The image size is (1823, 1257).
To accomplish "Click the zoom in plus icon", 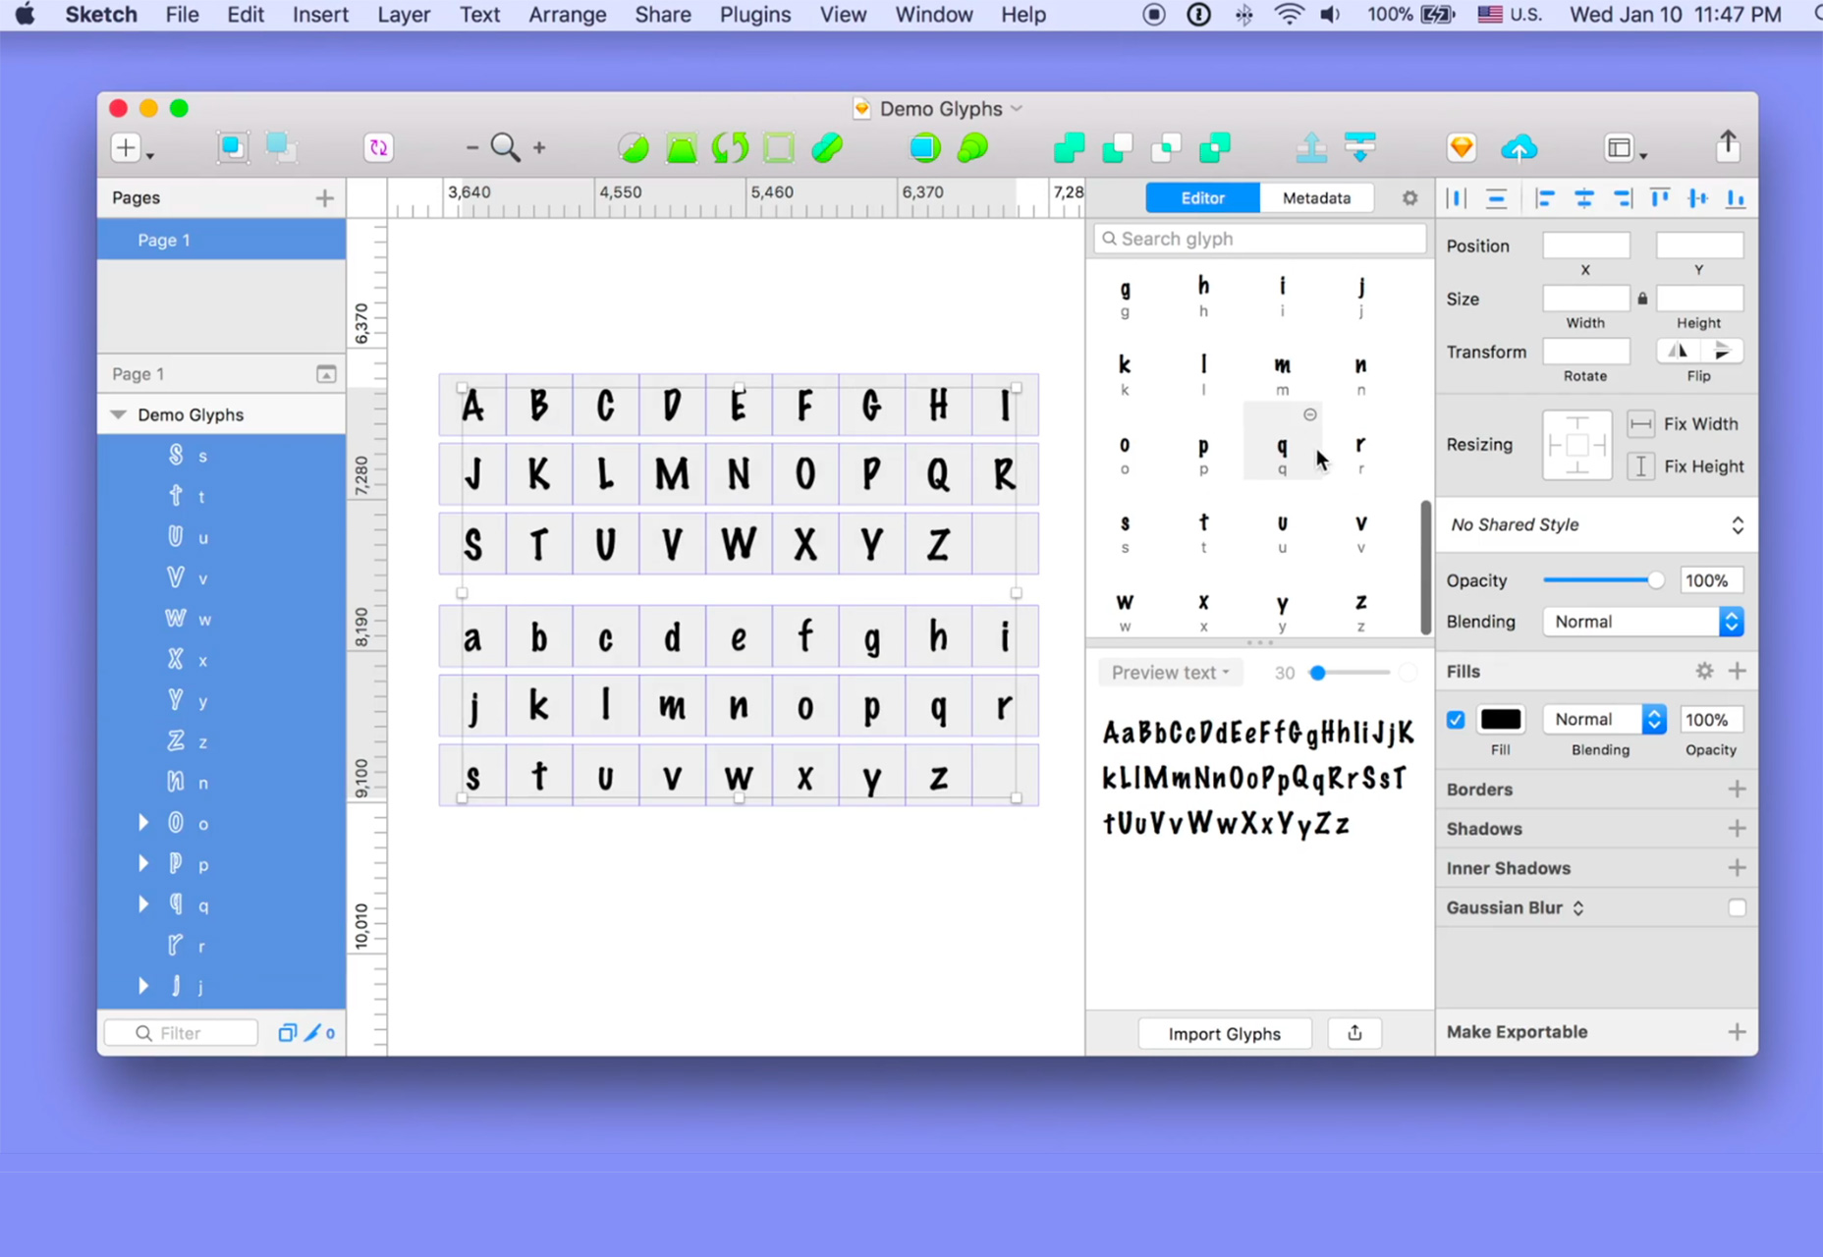I will [x=539, y=148].
